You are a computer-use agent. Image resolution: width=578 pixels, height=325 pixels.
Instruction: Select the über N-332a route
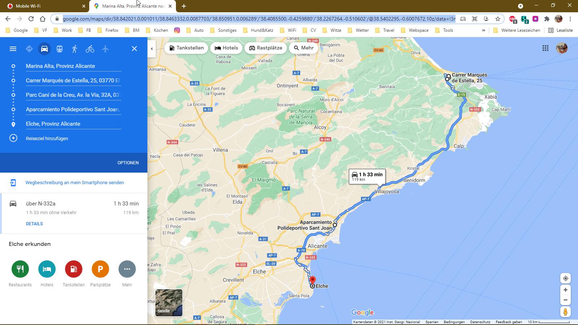click(74, 213)
